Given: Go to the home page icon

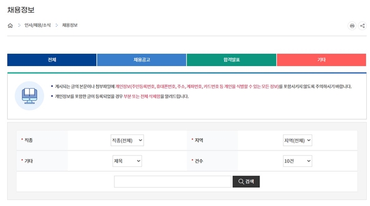Looking at the screenshot, I should click(x=10, y=25).
